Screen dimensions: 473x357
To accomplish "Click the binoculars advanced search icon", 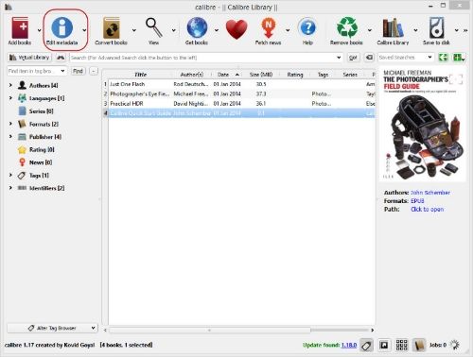I will click(x=61, y=58).
